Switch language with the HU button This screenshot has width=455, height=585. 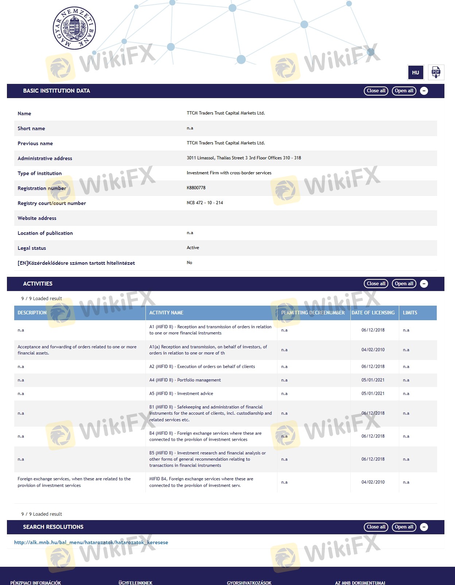coord(415,72)
